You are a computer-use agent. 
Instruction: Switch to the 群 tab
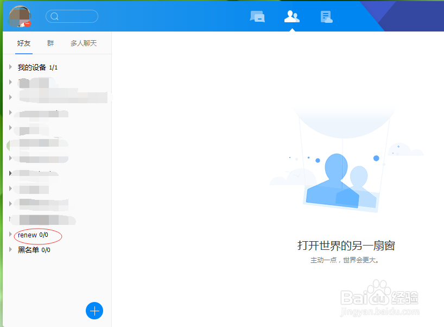point(50,43)
